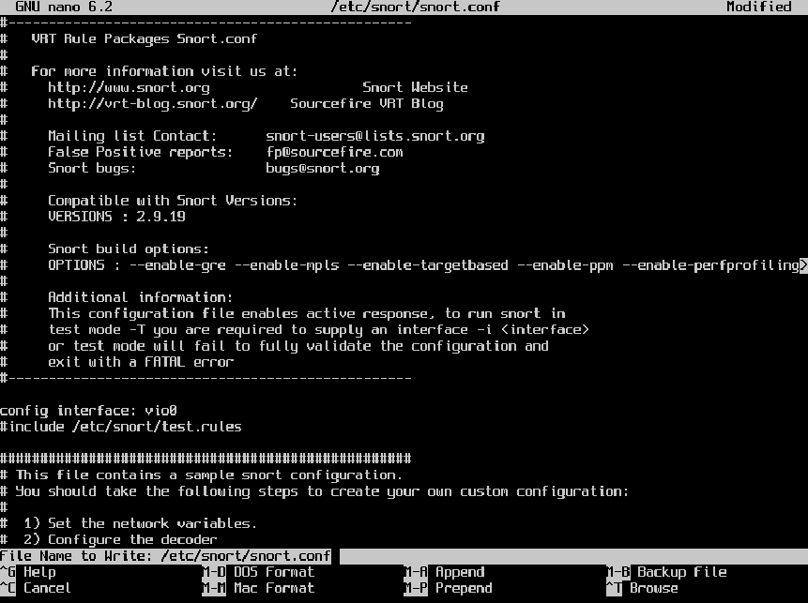Image resolution: width=808 pixels, height=603 pixels.
Task: Click the row of hash characters separator line
Action: point(206,459)
